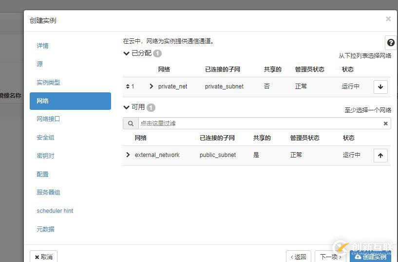This screenshot has width=398, height=262.
Task: Go to the 配置 step
Action: pos(43,175)
